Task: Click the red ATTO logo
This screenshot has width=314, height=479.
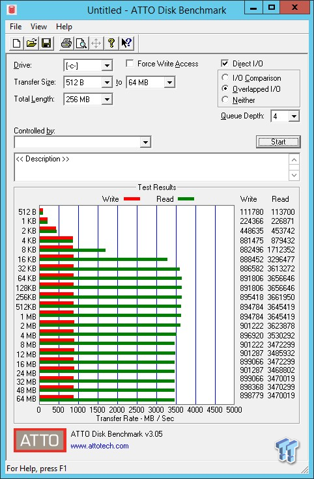Action: [x=40, y=440]
